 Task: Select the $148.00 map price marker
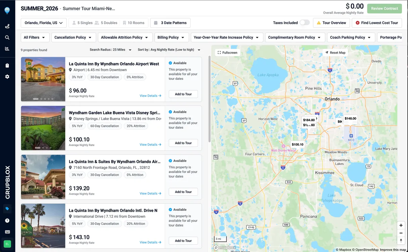[x=350, y=118]
